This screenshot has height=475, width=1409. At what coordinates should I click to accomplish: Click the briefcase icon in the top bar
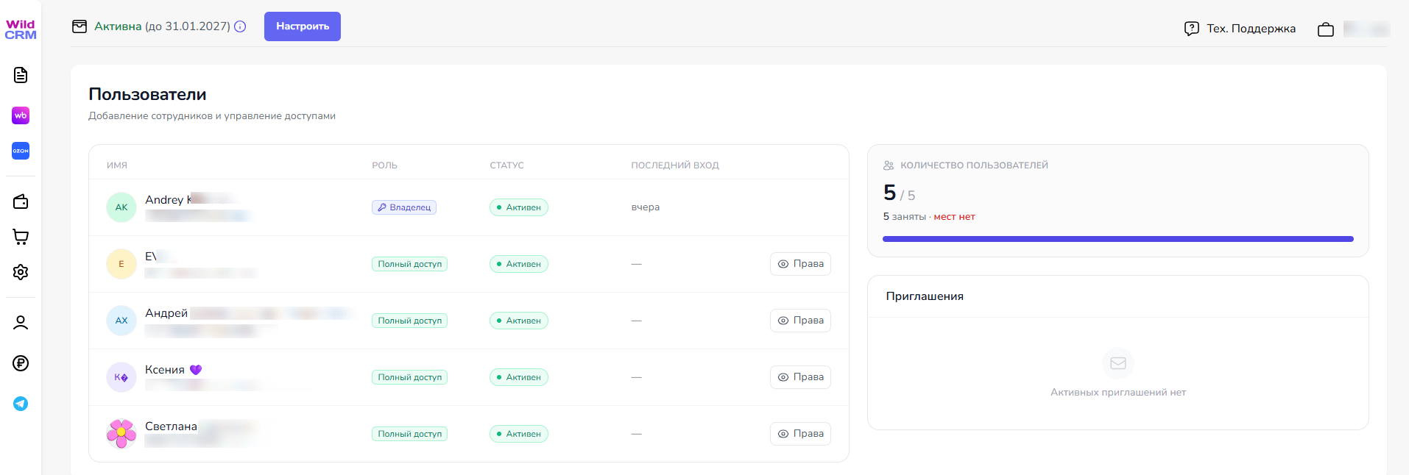[x=1326, y=29]
